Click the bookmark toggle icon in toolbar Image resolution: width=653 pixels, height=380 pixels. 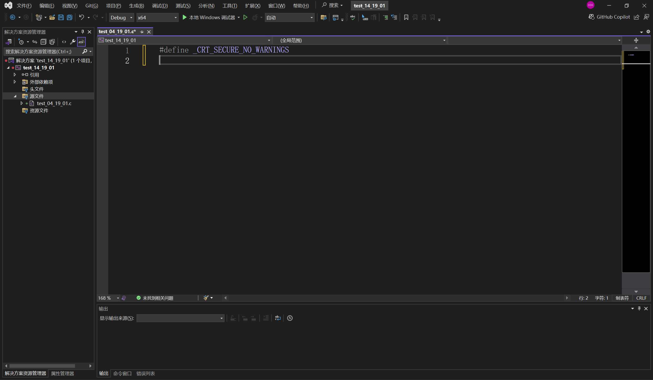pyautogui.click(x=406, y=17)
